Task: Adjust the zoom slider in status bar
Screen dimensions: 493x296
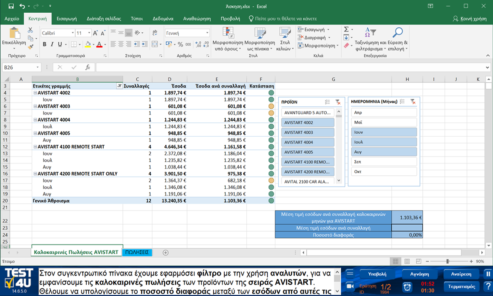Action: coord(447,261)
